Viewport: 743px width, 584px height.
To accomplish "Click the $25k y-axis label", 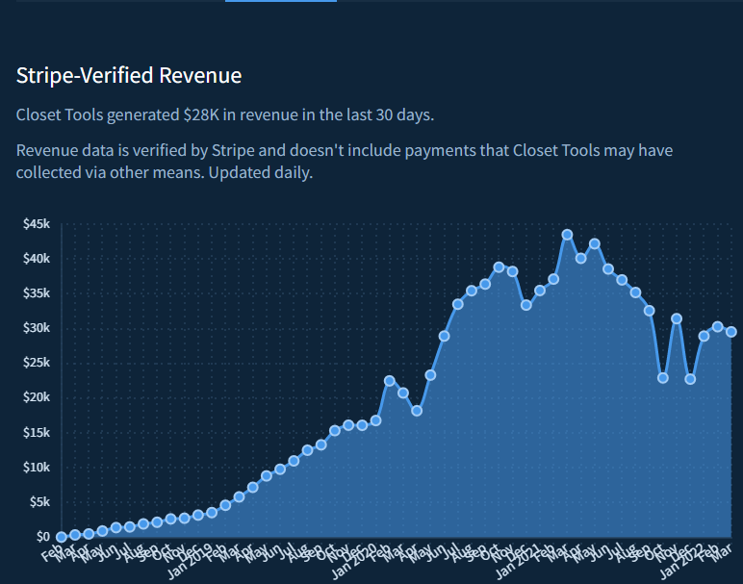I will pyautogui.click(x=37, y=363).
